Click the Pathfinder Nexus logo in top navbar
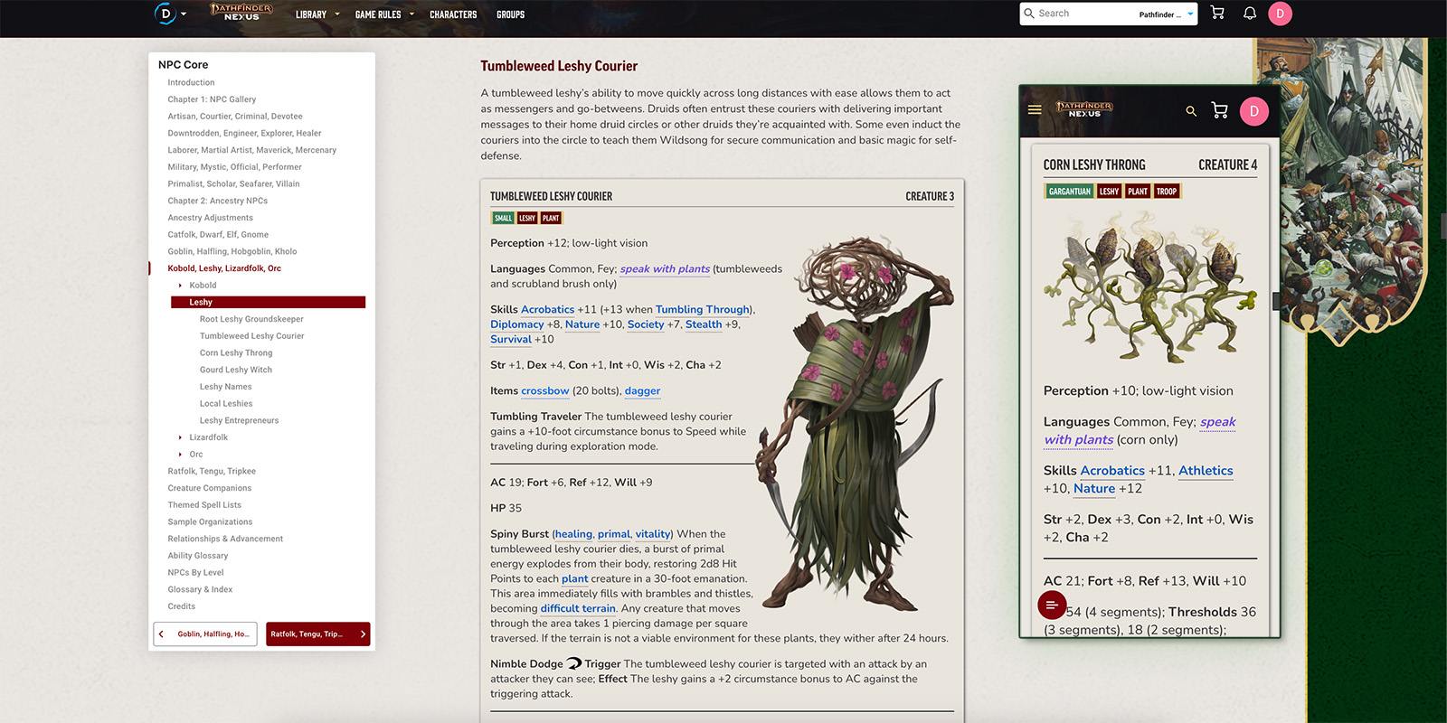The width and height of the screenshot is (1447, 723). (x=241, y=13)
